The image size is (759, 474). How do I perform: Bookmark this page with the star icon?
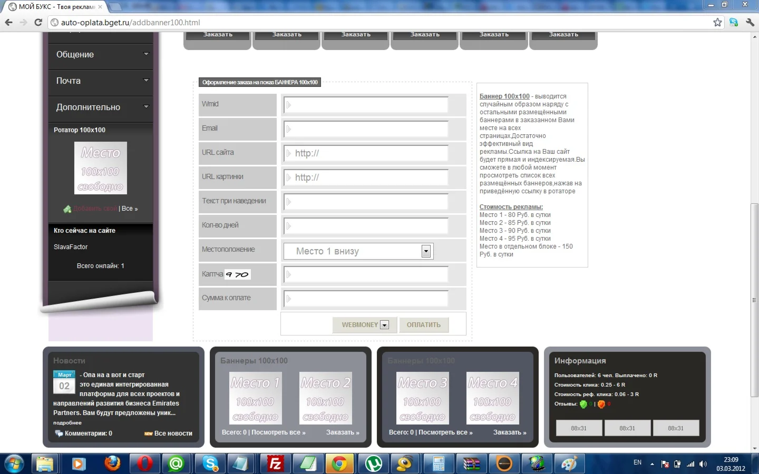(717, 22)
